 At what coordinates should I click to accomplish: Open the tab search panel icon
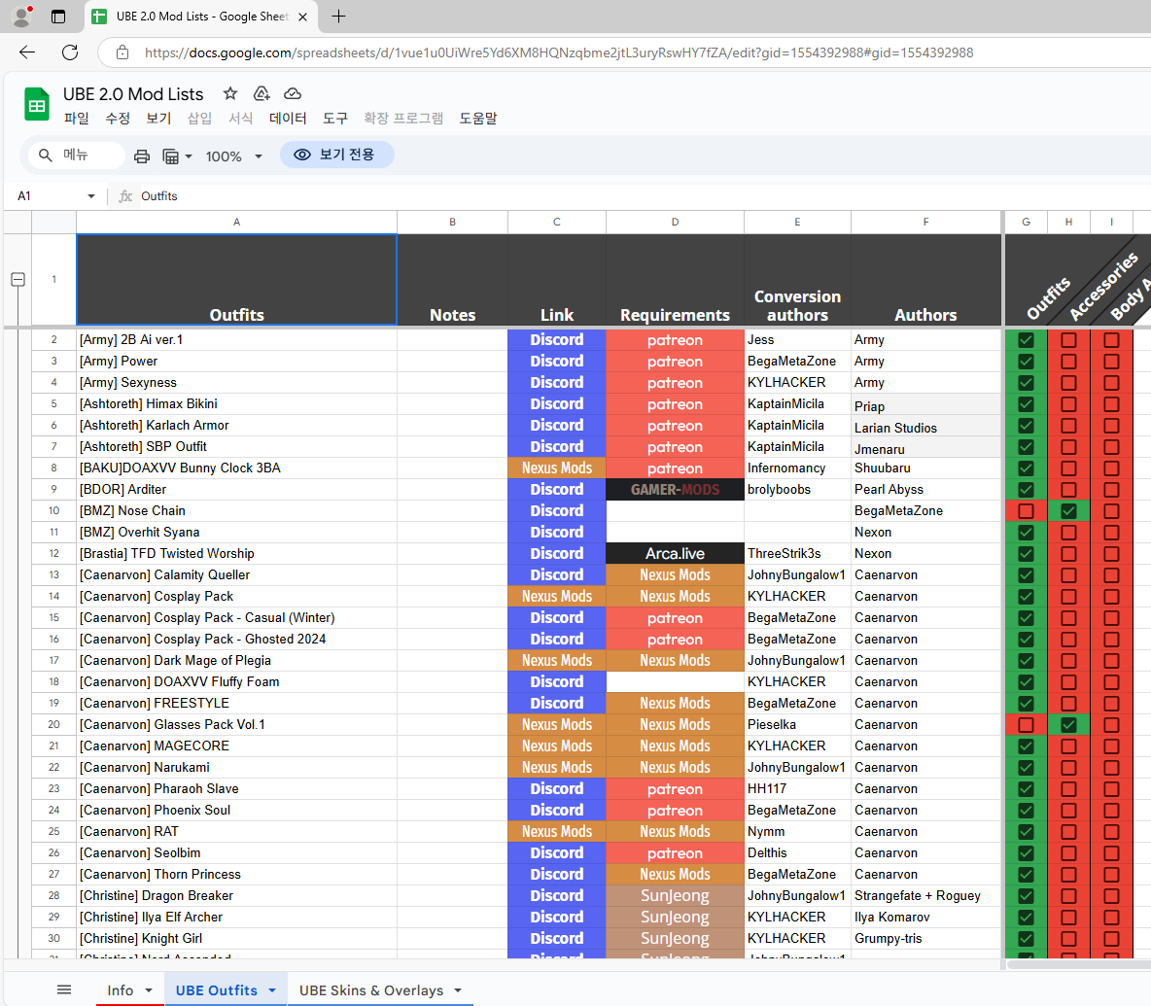point(58,17)
